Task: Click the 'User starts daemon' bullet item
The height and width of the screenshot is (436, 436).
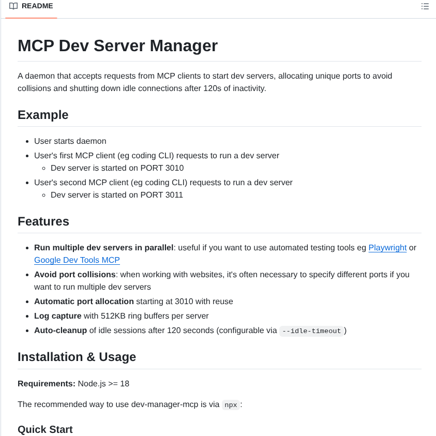Action: click(x=70, y=141)
